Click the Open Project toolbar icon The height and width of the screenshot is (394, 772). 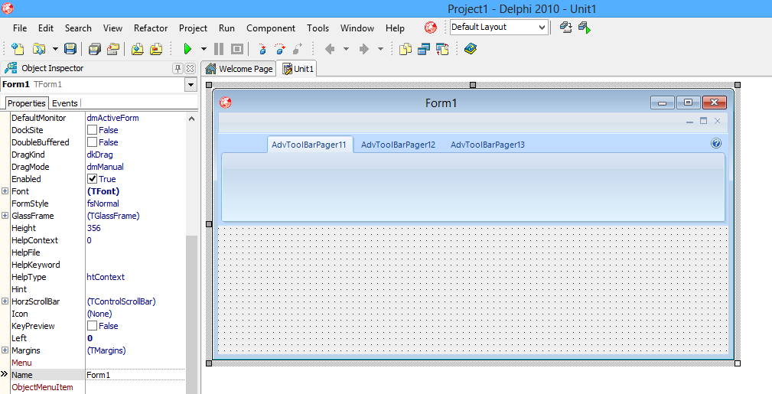pos(113,49)
